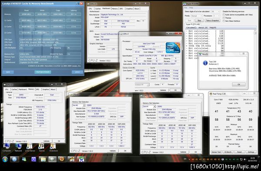Click the Save button in EVEREST

(8, 72)
